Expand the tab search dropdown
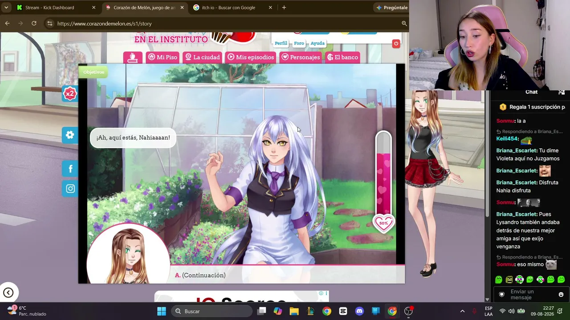 coord(6,8)
